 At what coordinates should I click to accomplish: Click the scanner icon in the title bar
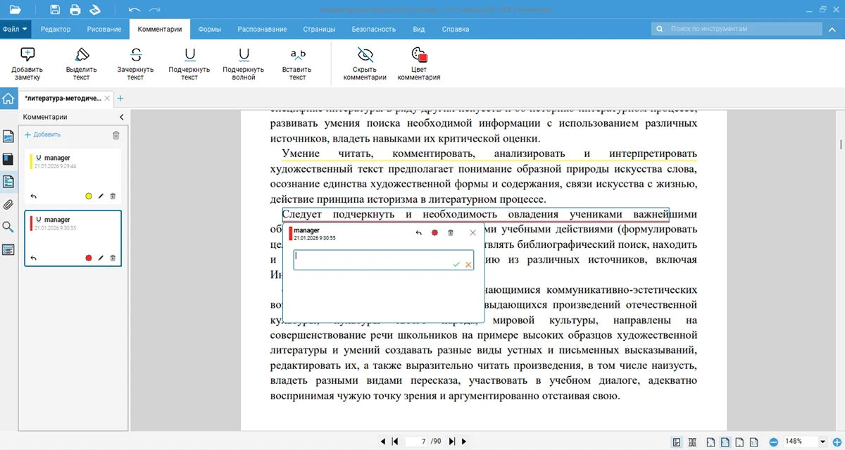click(x=94, y=9)
